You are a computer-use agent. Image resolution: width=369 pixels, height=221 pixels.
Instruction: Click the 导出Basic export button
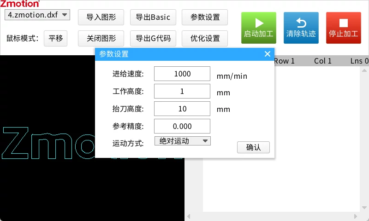pyautogui.click(x=153, y=17)
